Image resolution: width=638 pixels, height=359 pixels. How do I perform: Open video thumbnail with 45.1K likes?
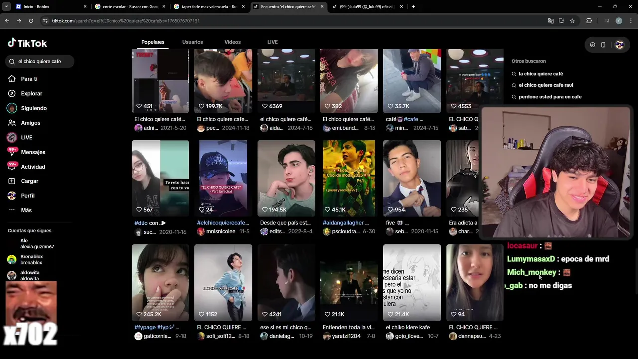pyautogui.click(x=349, y=179)
